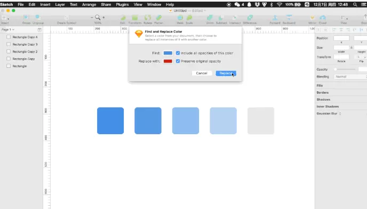Click the Replace button

coord(226,73)
